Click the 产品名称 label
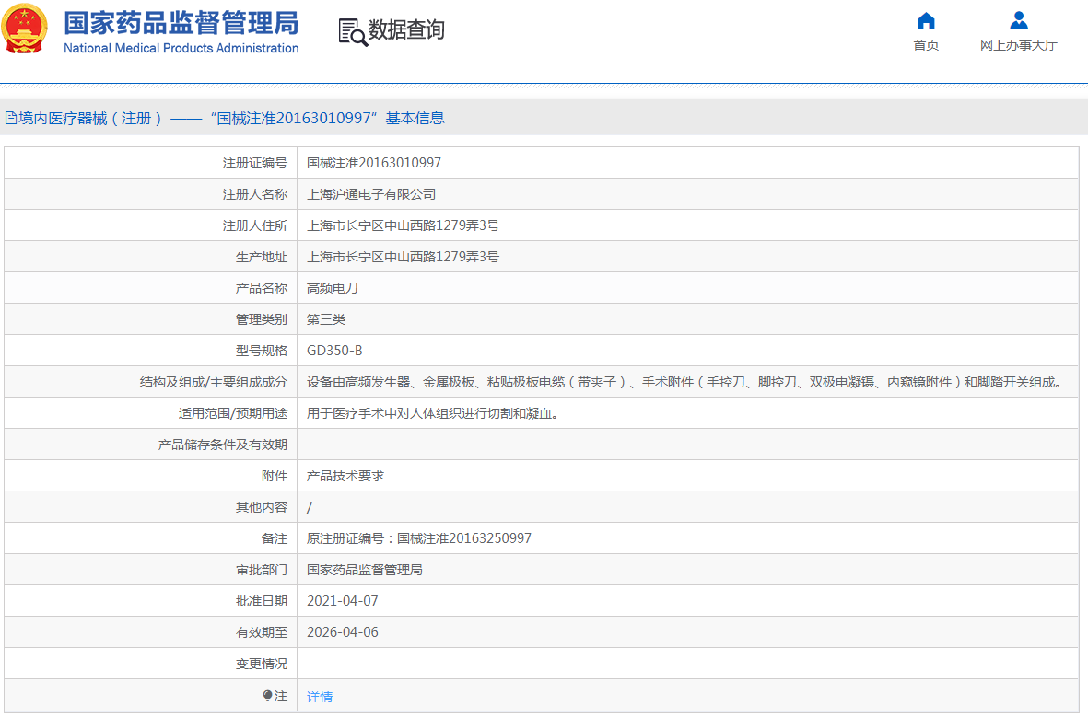 (x=261, y=288)
